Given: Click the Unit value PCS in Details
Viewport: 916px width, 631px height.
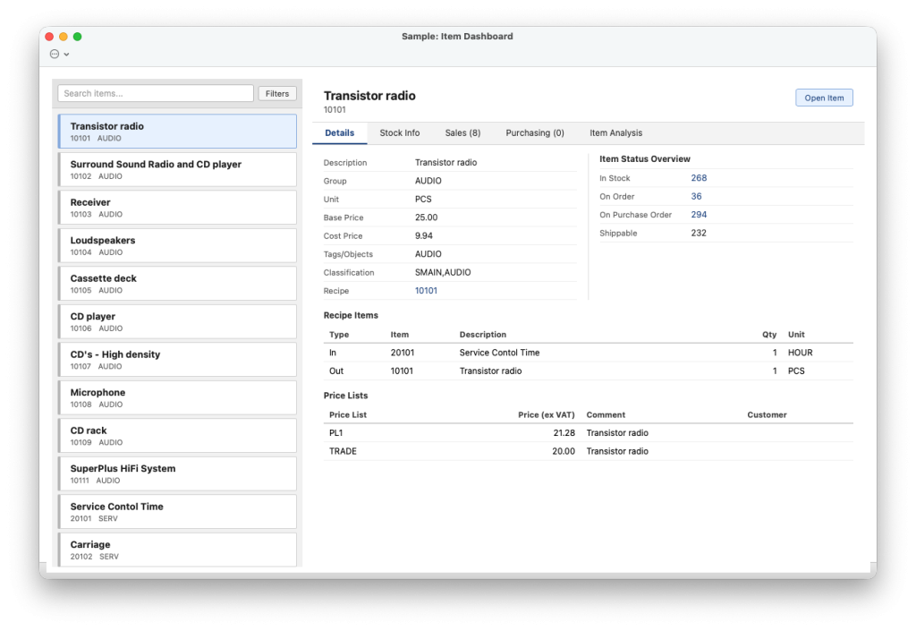Looking at the screenshot, I should click(423, 200).
